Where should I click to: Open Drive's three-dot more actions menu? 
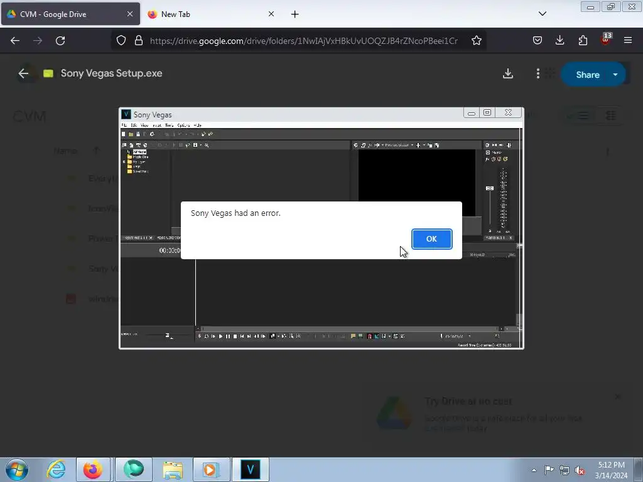(538, 73)
